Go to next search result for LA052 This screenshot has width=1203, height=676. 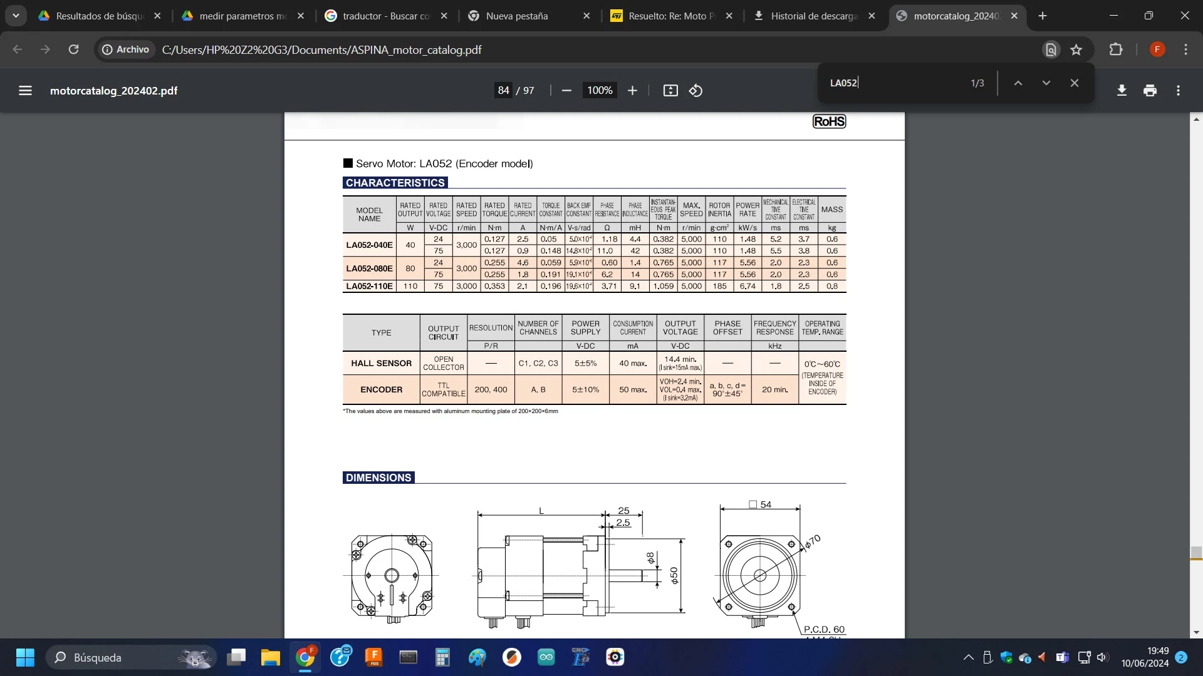[1046, 83]
